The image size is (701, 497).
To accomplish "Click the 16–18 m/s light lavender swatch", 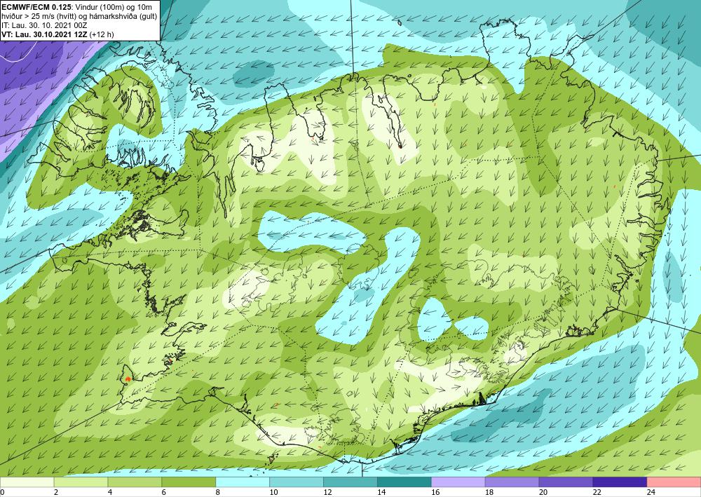I will pyautogui.click(x=458, y=482).
